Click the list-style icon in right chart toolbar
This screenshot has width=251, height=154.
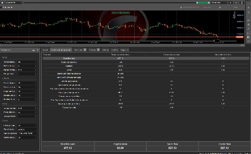(x=248, y=12)
